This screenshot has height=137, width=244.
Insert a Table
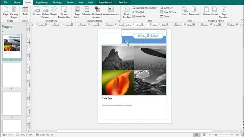[25, 12]
